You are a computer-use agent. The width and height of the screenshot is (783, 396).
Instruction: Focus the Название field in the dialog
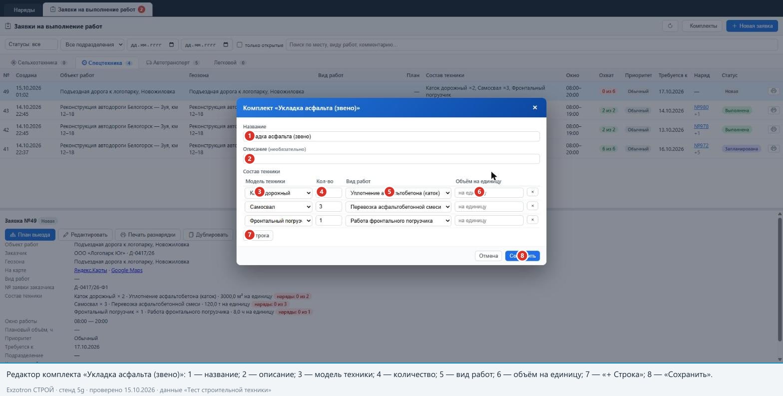tap(391, 136)
